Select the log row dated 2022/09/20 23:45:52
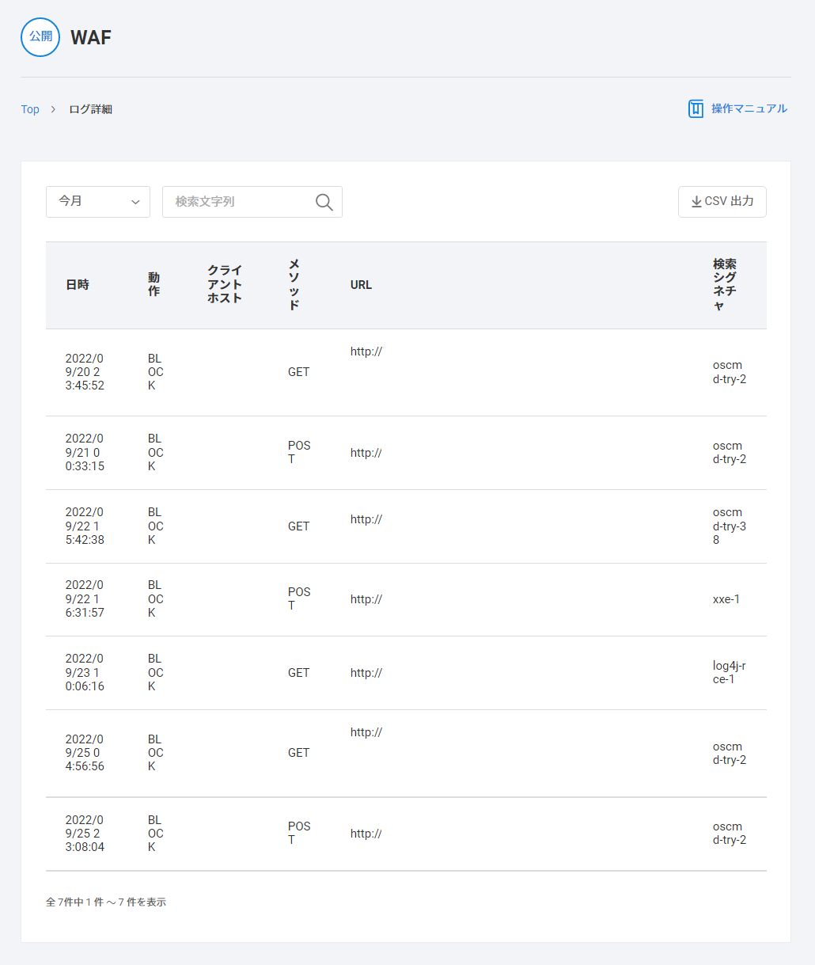815x965 pixels. (x=85, y=372)
